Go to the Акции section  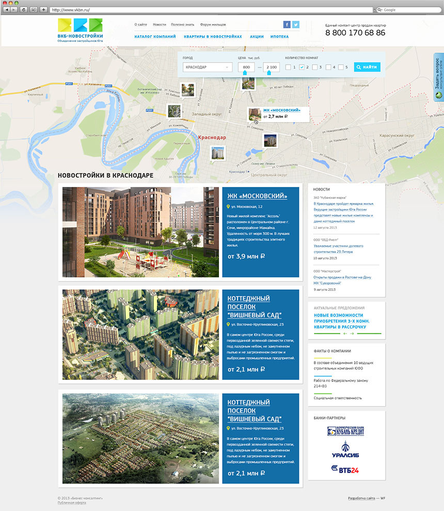pos(257,37)
